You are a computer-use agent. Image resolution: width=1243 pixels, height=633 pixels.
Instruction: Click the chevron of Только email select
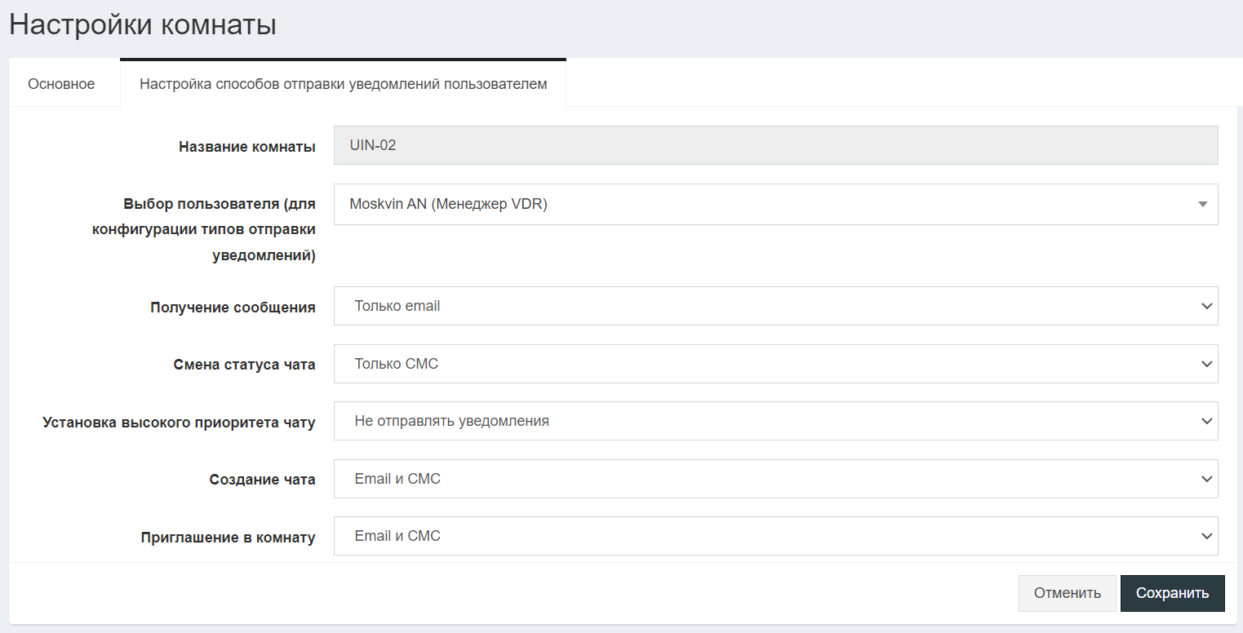[x=1207, y=306]
